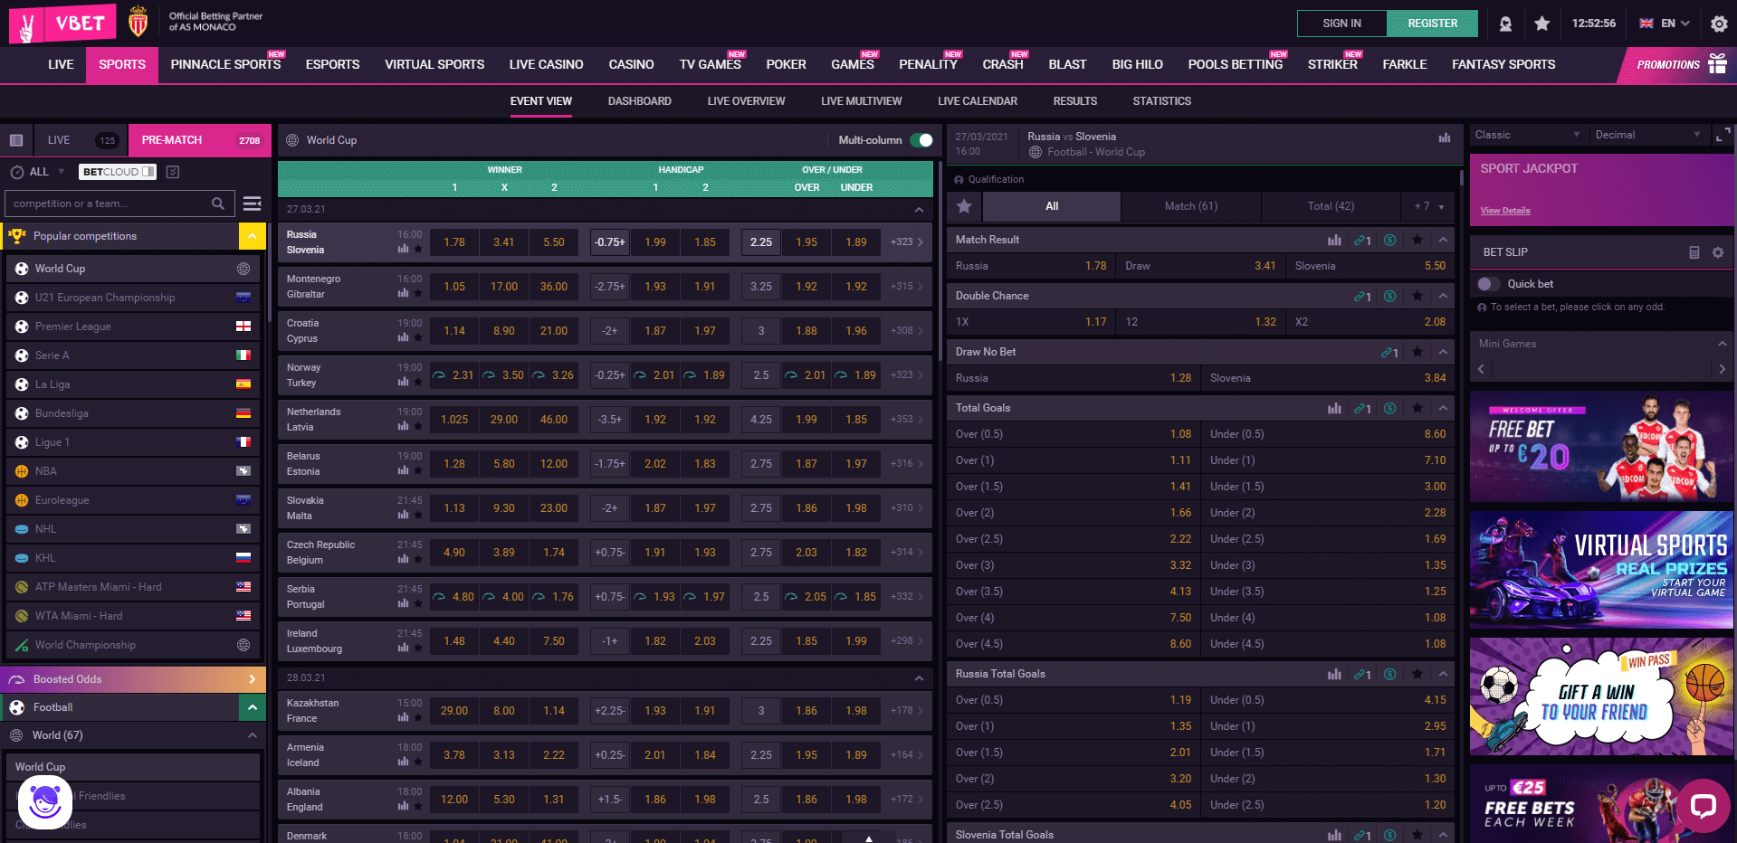Image resolution: width=1737 pixels, height=843 pixels.
Task: Click the cashout dollar icon on Total Goals
Action: (x=1390, y=408)
